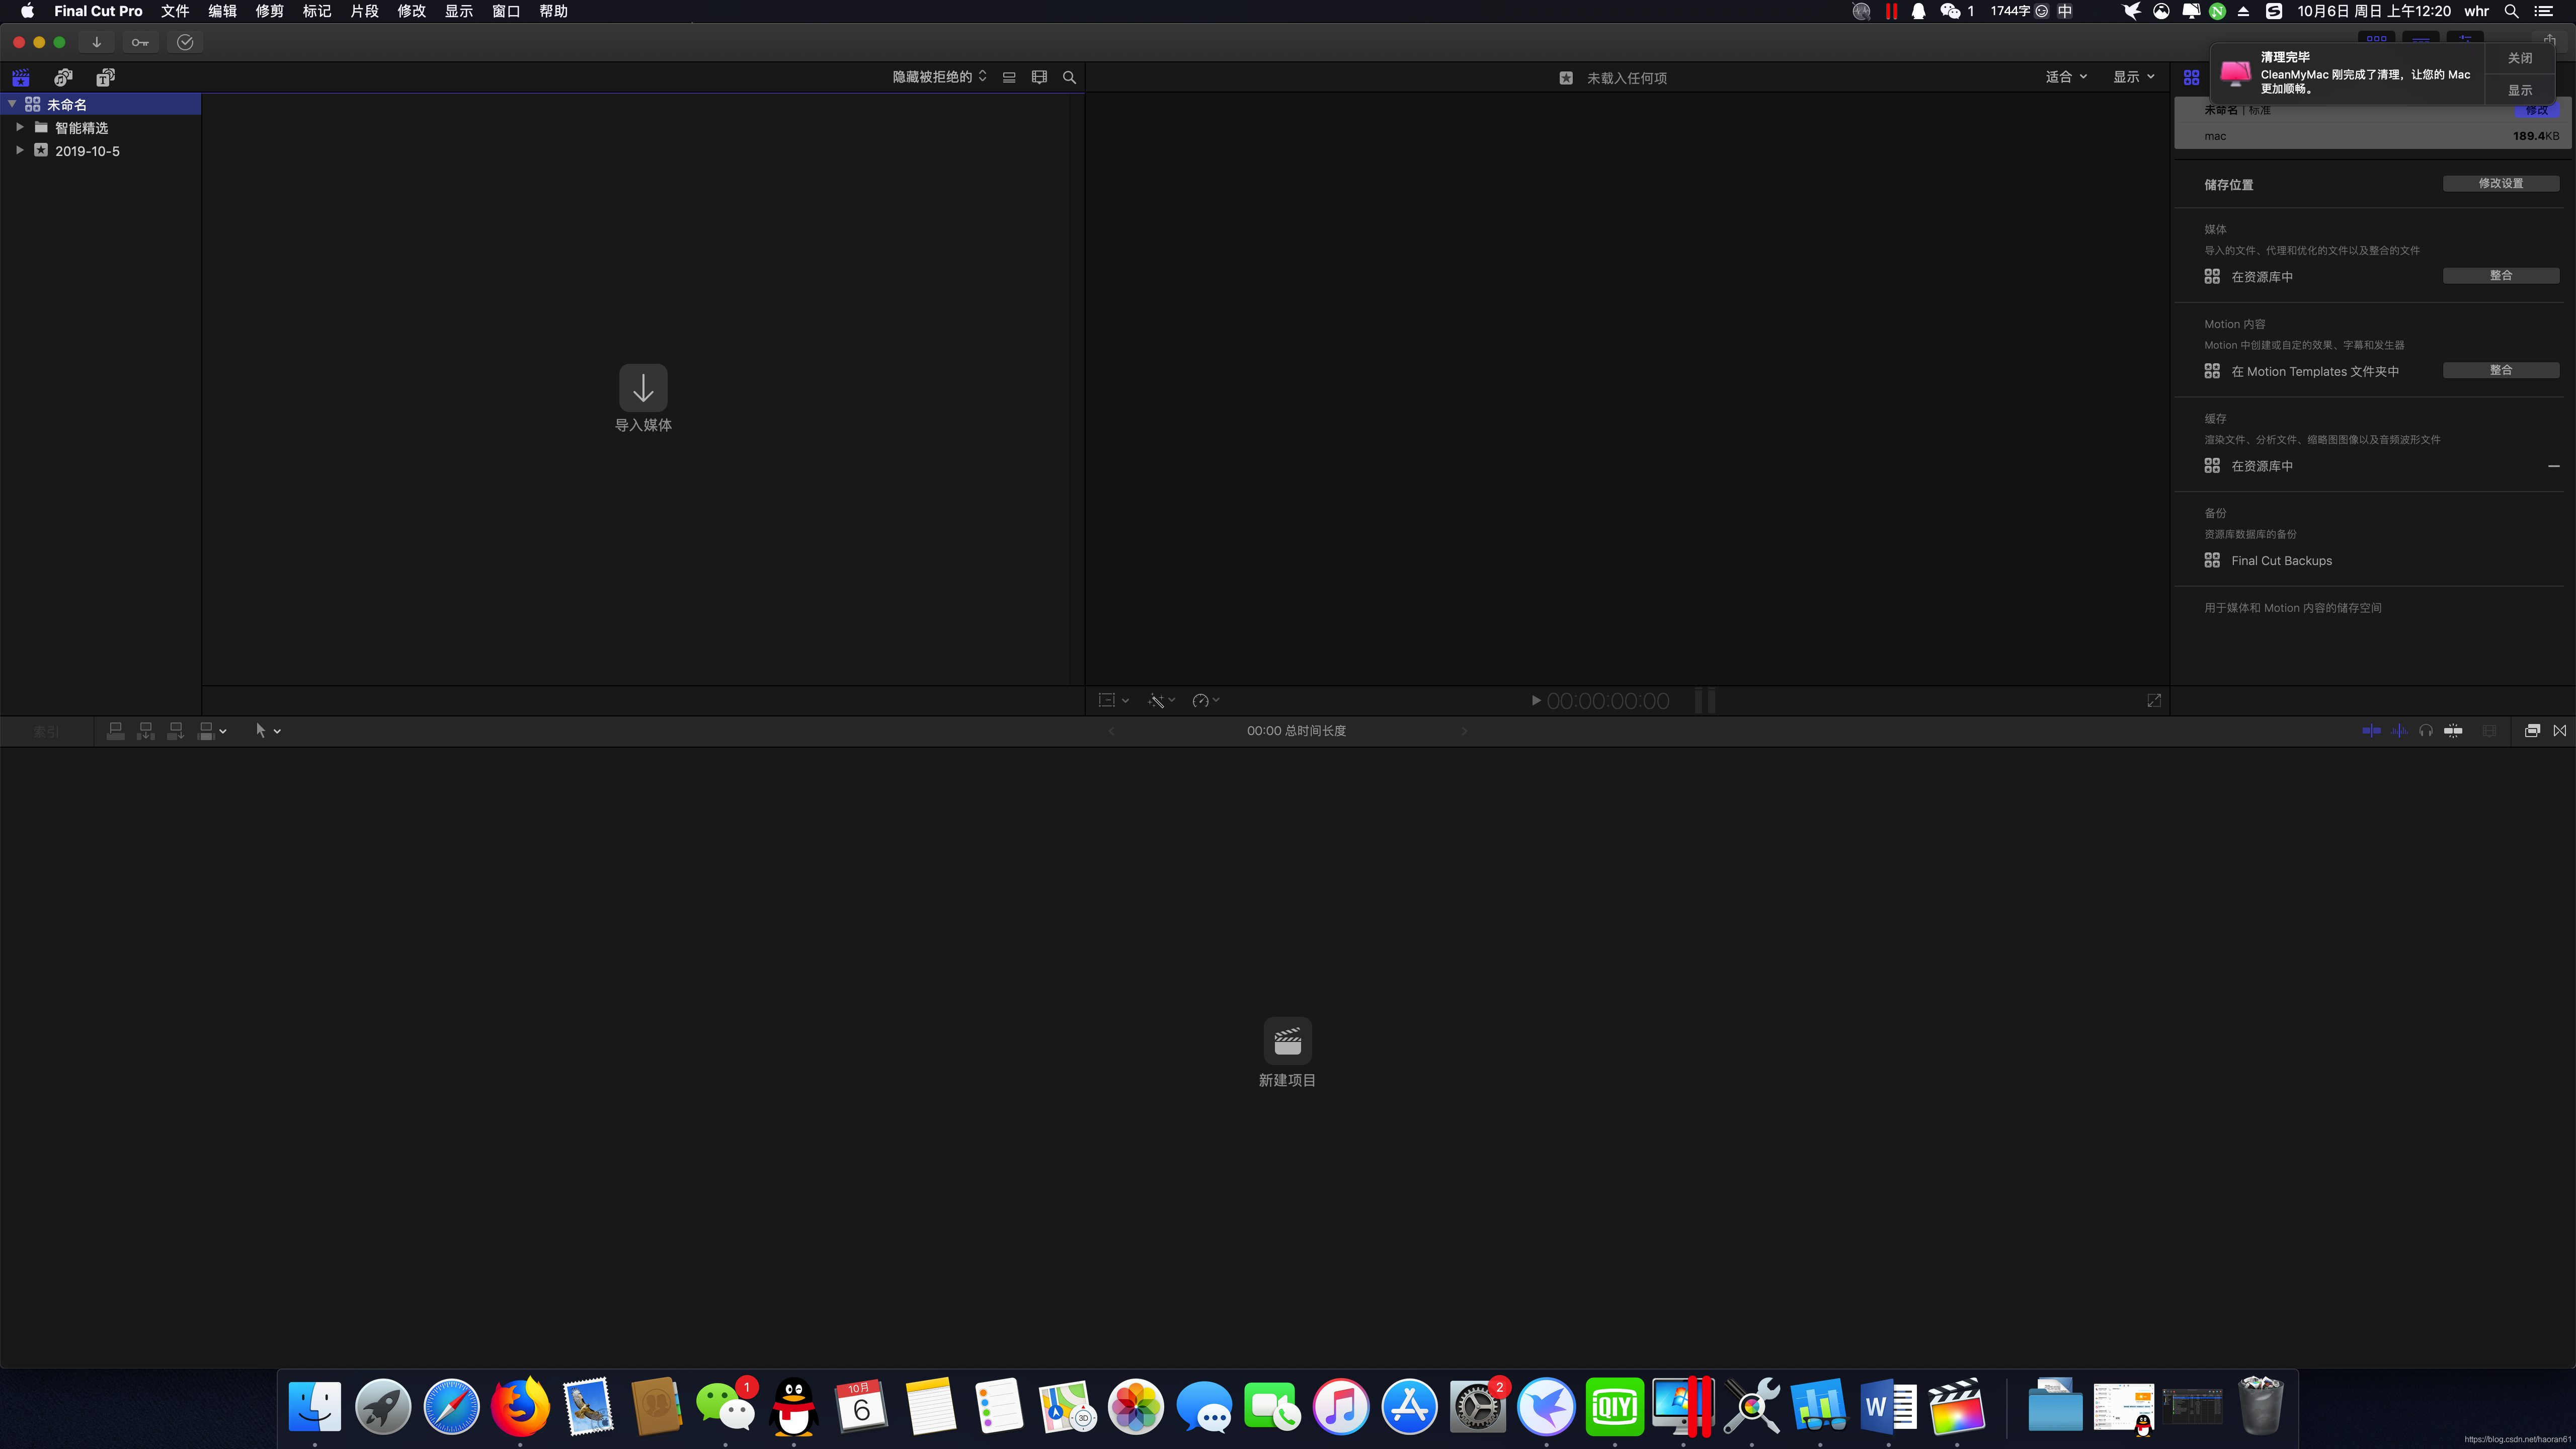The image size is (2576, 1449).
Task: Open the effects browser icon
Action: (x=2532, y=731)
